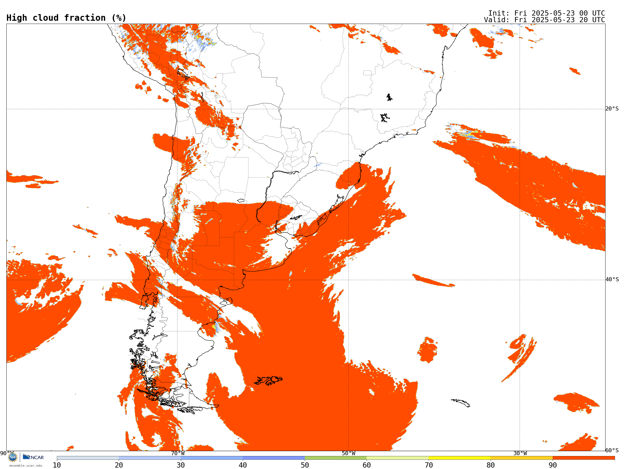This screenshot has height=469, width=624.
Task: Click the colorbar tick label 30
Action: point(181,465)
